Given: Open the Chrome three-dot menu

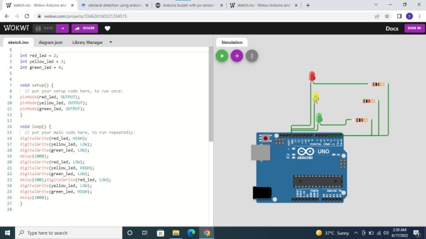Looking at the screenshot, I should tap(420, 16).
